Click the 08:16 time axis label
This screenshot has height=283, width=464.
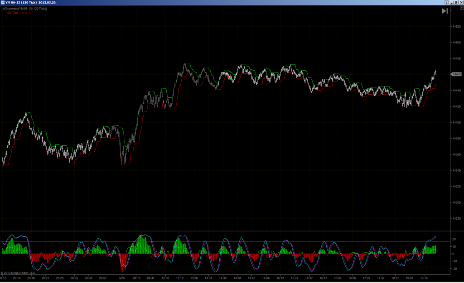click(x=136, y=278)
